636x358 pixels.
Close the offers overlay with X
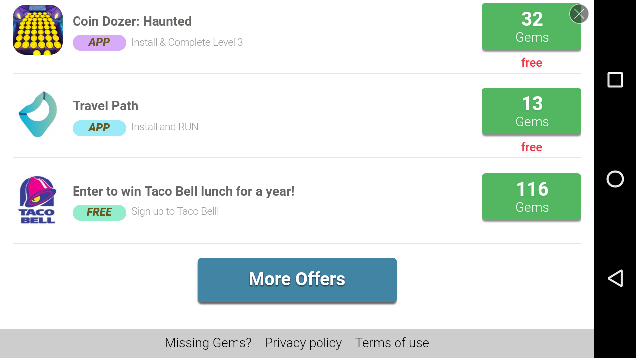pyautogui.click(x=579, y=14)
